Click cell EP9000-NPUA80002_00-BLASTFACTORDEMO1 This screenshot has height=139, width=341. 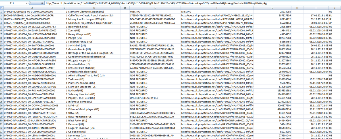[32, 120]
